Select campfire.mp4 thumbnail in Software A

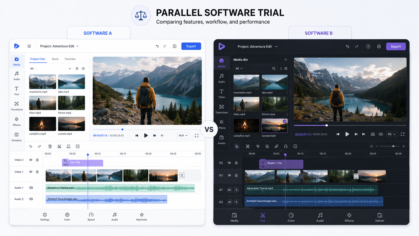tap(43, 124)
